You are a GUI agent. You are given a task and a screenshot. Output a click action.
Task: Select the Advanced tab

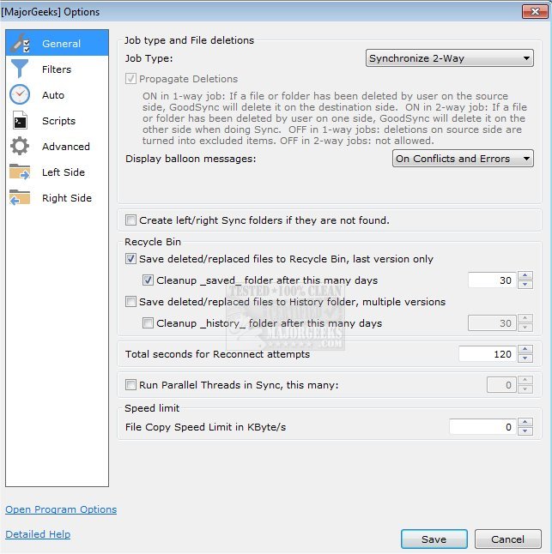coord(57,147)
